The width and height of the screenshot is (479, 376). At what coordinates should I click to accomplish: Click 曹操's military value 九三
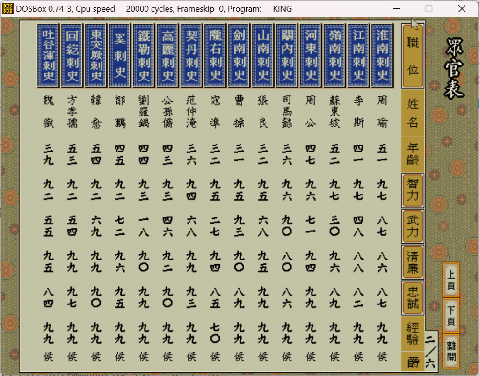[239, 226]
